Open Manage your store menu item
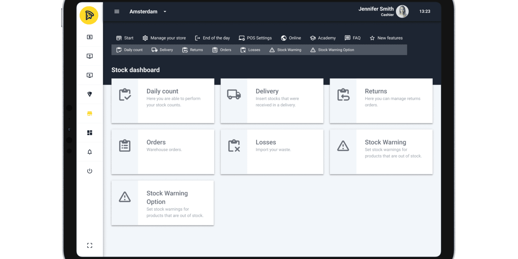The height and width of the screenshot is (259, 518). point(164,38)
